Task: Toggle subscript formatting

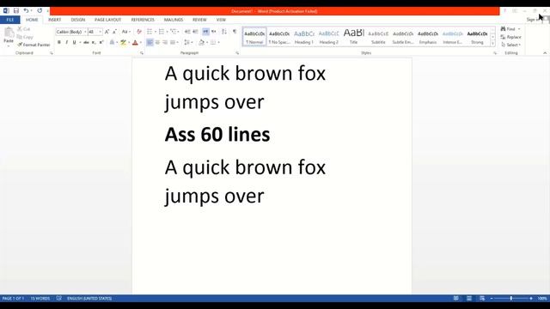Action: point(94,42)
